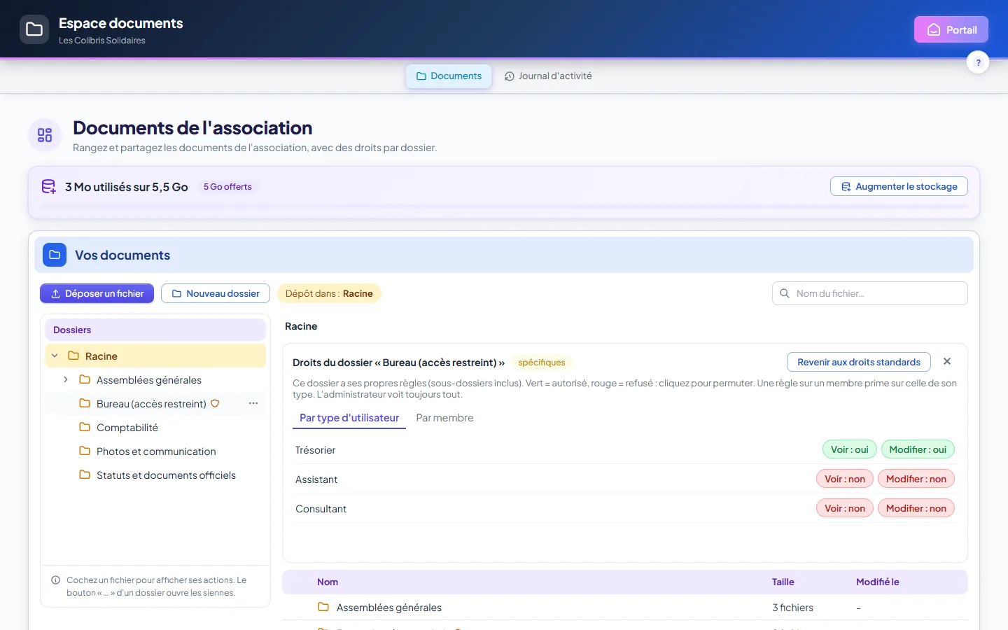1008x630 pixels.
Task: Click the Assemblées générales folder icon in file list
Action: tap(323, 607)
